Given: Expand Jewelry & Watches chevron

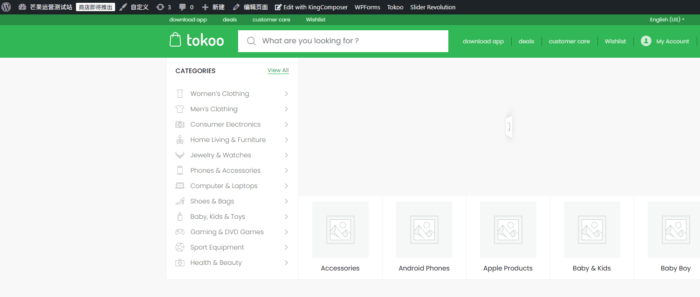Looking at the screenshot, I should (x=286, y=155).
